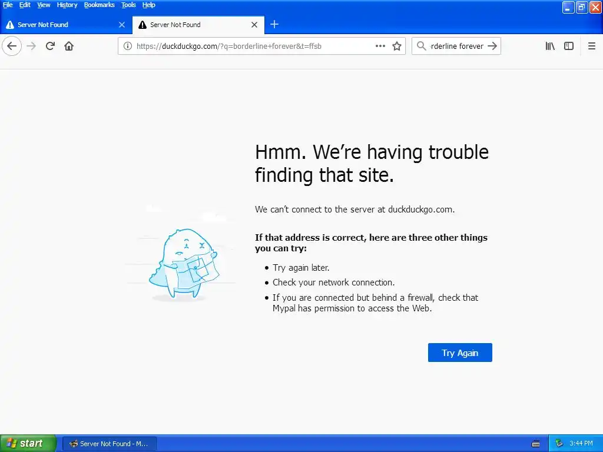
Task: Reload the current page
Action: point(50,46)
